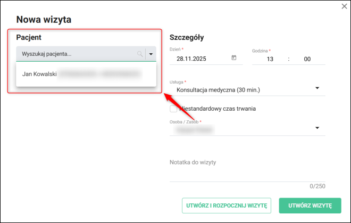This screenshot has width=351, height=223.
Task: Click the Konsultacja medyczna (30 min.) value
Action: (218, 90)
